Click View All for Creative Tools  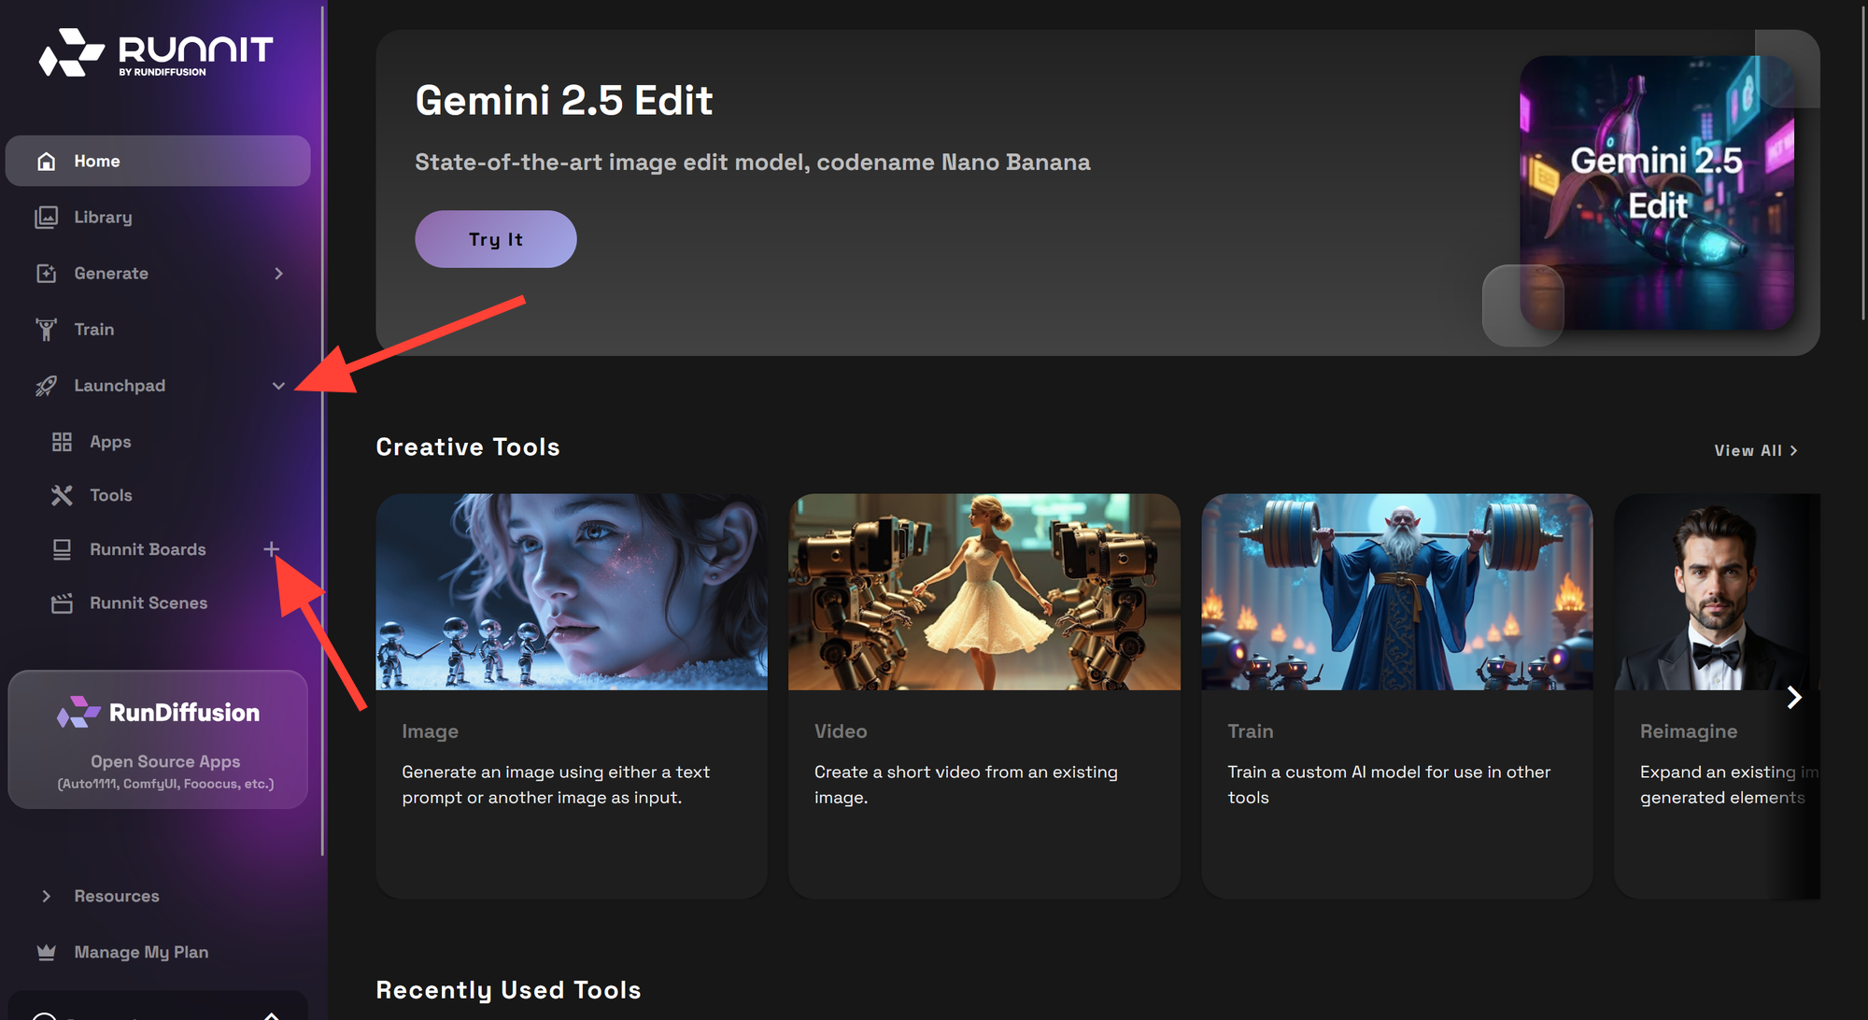click(x=1756, y=450)
